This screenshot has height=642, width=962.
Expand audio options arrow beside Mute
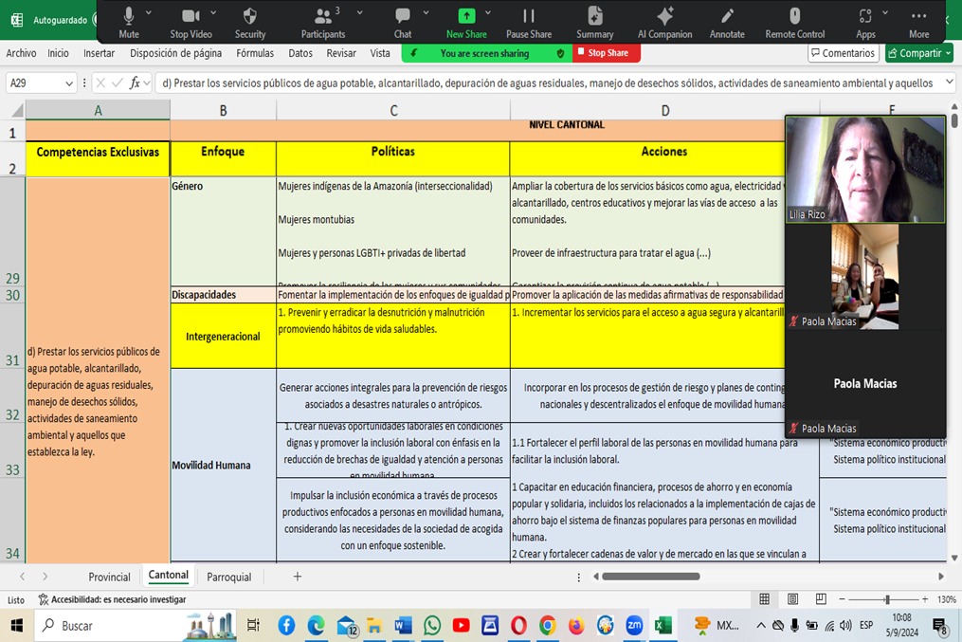[x=149, y=13]
